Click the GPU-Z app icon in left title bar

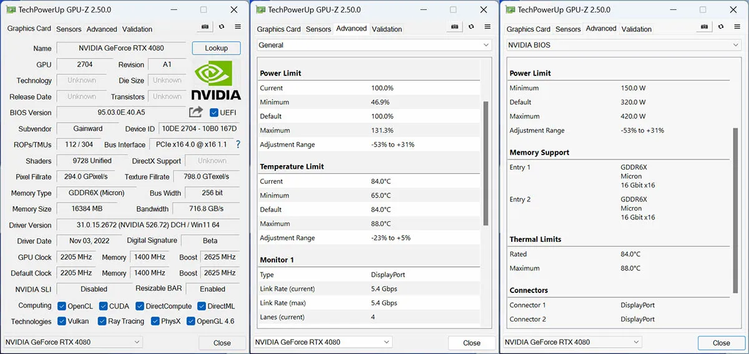[x=11, y=9]
